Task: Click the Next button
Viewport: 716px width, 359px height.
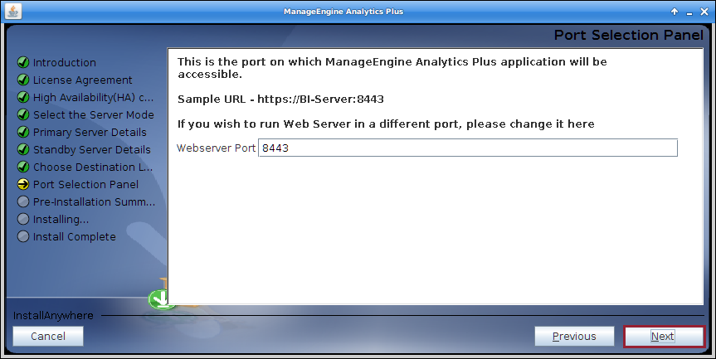Action: (x=664, y=336)
